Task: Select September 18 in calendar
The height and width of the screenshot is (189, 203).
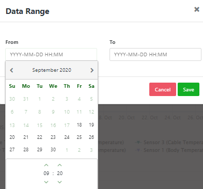Action: coord(79,125)
